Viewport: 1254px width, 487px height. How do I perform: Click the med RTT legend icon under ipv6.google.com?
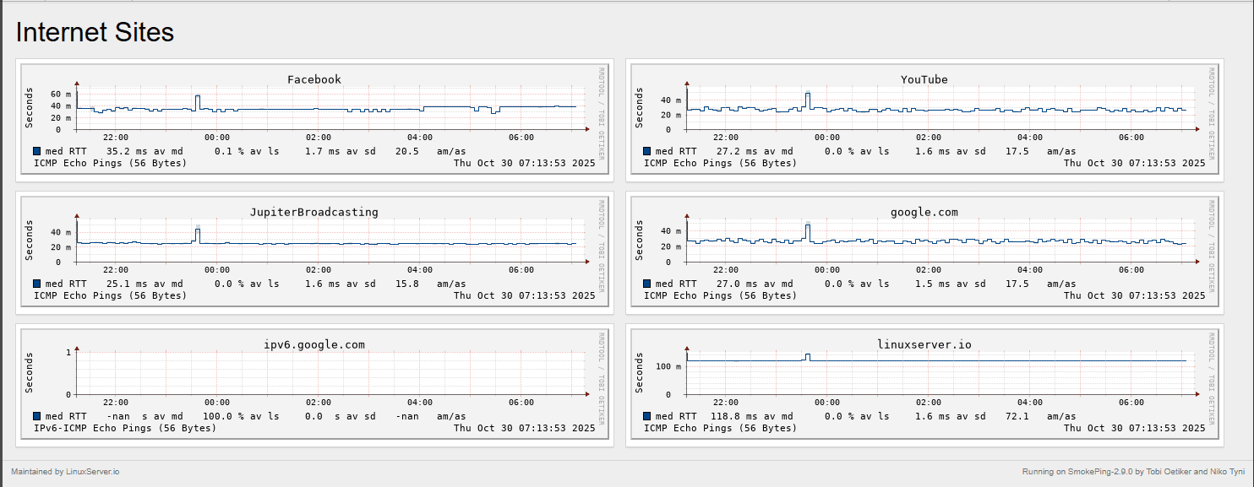[35, 415]
